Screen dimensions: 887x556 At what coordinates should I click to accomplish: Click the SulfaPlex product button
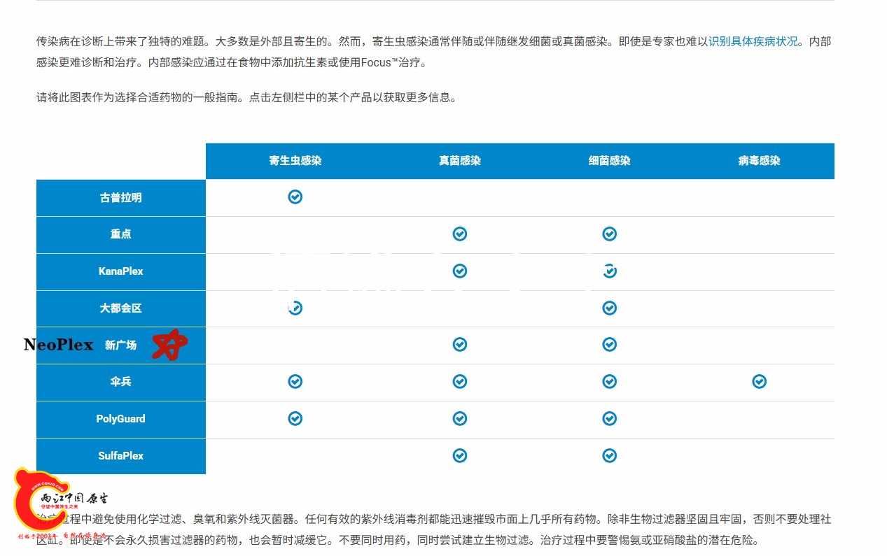pos(120,455)
